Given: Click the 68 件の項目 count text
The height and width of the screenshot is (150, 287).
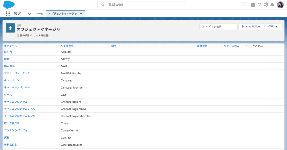Looking at the screenshot, I should [33, 35].
